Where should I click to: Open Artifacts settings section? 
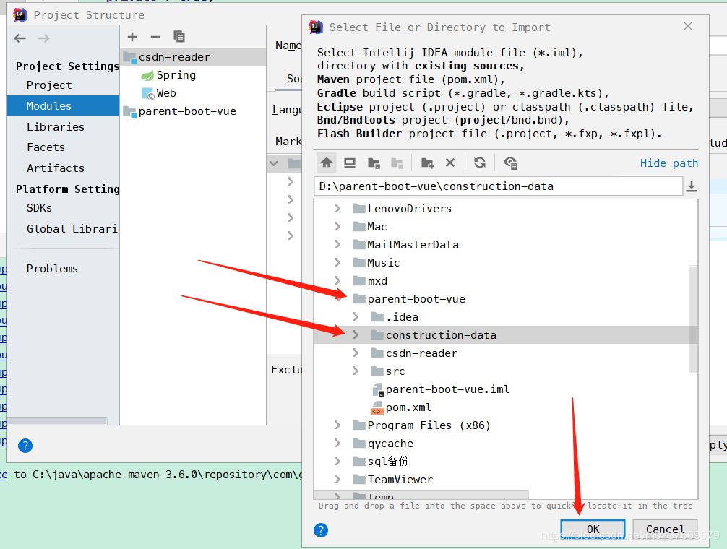pos(55,168)
